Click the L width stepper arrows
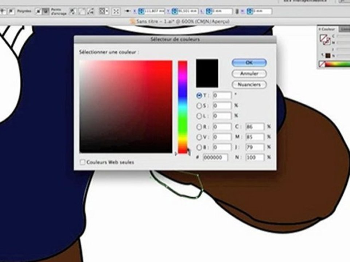Image resolution: width=350 pixels, height=262 pixels. pyautogui.click(x=209, y=11)
